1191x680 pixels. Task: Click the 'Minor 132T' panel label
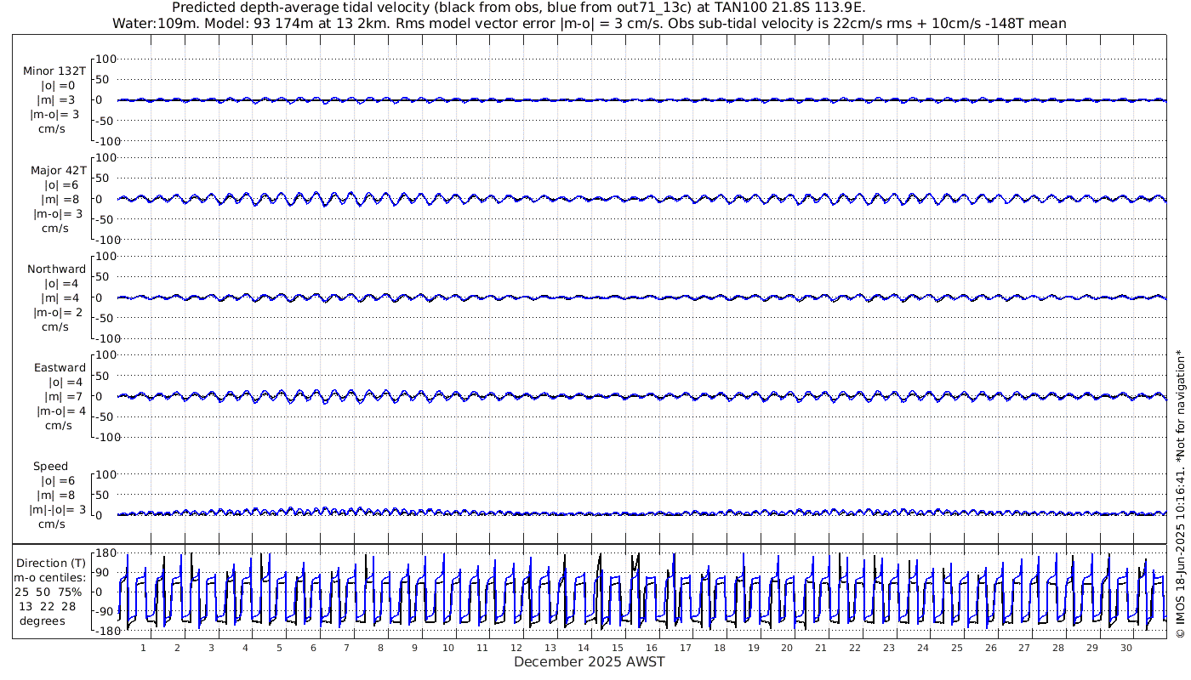pos(54,71)
